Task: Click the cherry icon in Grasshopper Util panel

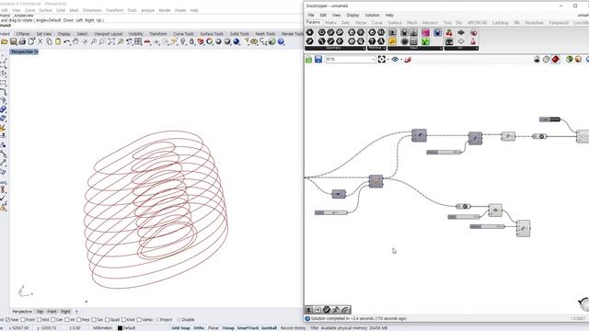Action: [449, 33]
